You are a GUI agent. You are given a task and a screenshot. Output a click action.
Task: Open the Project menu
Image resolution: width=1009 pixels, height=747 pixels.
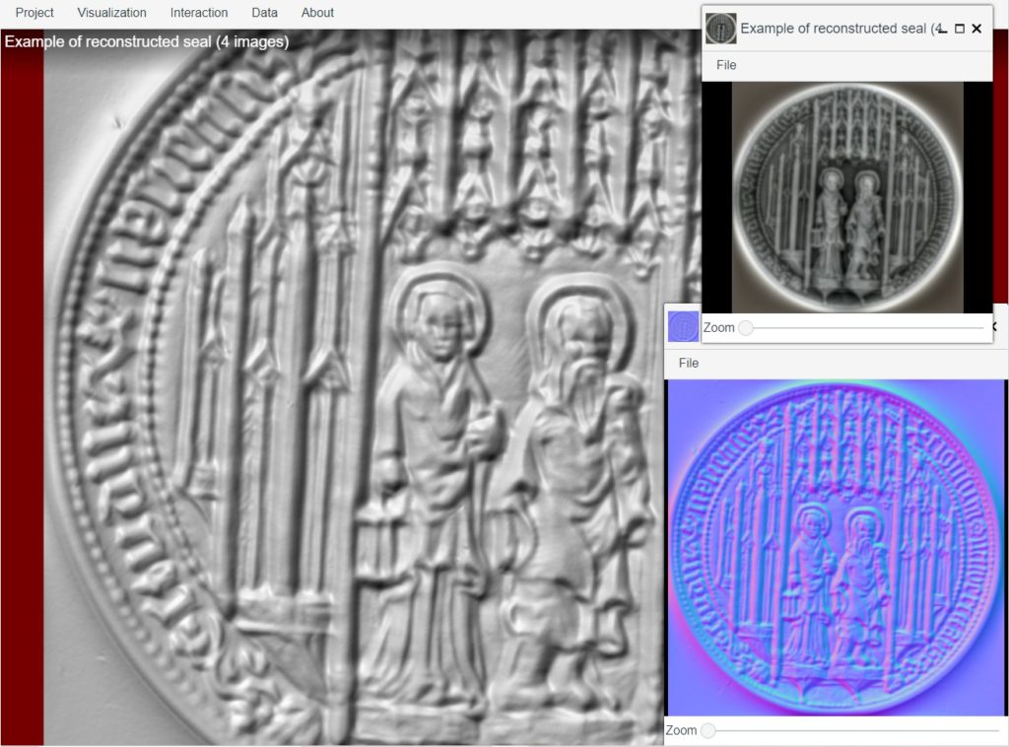click(34, 13)
